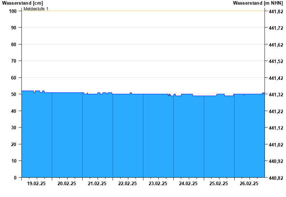Click the 21.02.25 date label
286x197 pixels.
point(97,184)
